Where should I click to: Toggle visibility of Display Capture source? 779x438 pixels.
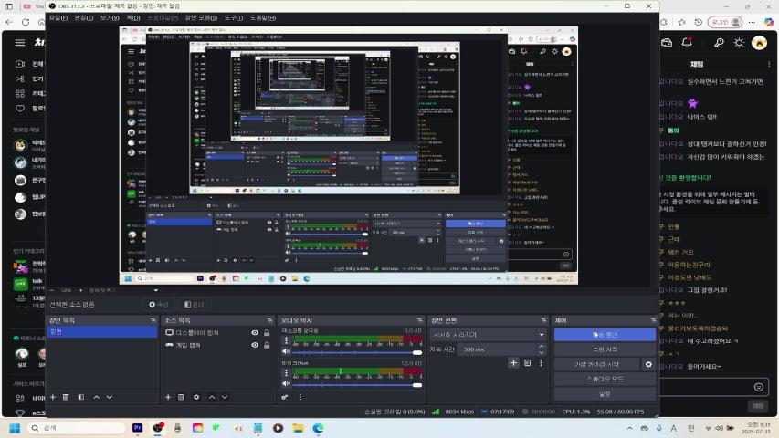(x=255, y=333)
